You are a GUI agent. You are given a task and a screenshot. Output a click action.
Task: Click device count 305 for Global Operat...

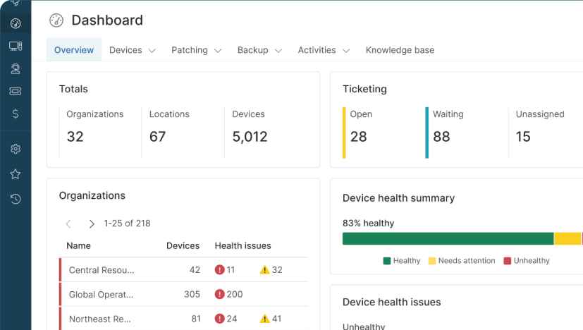192,294
